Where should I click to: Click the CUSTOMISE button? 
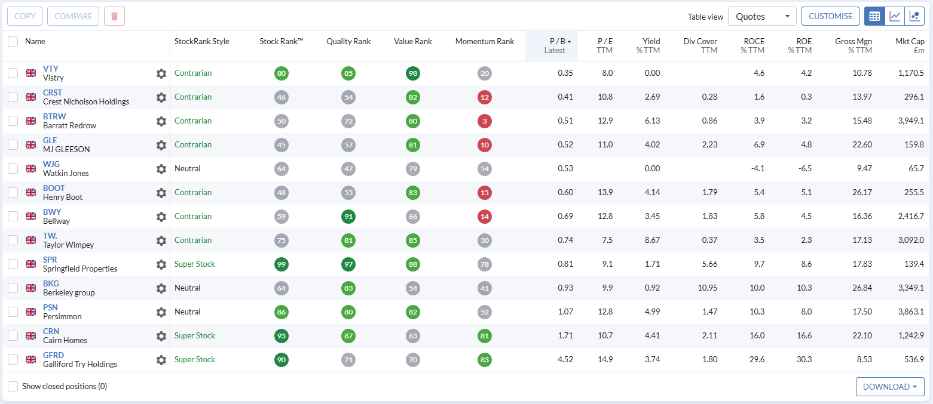coord(830,16)
